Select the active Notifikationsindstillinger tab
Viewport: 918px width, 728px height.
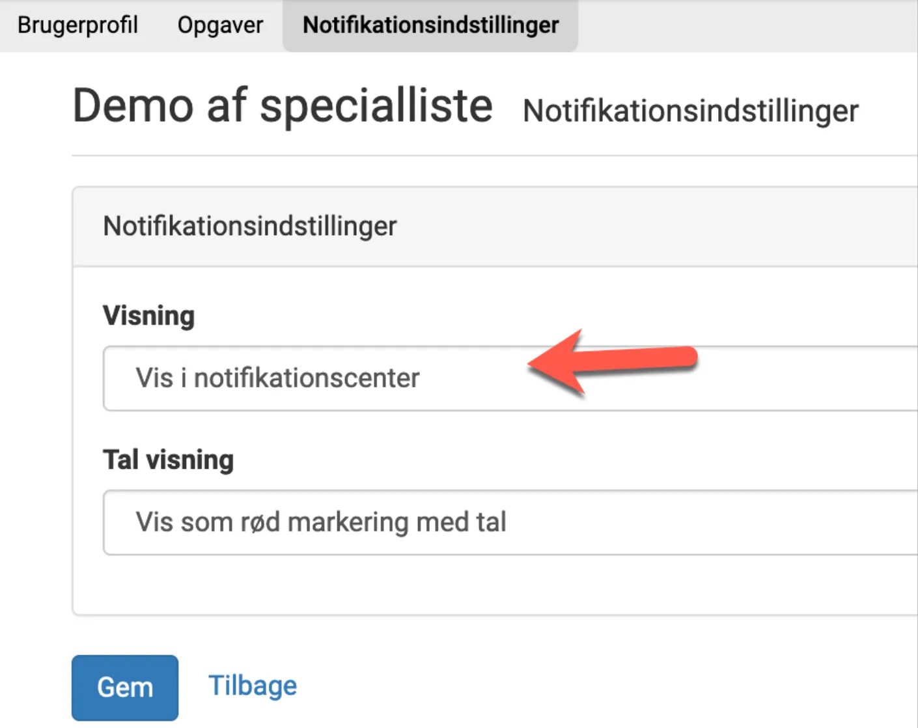click(x=430, y=25)
